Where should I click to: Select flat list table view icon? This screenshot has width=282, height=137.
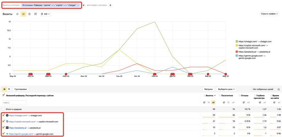coord(4,89)
